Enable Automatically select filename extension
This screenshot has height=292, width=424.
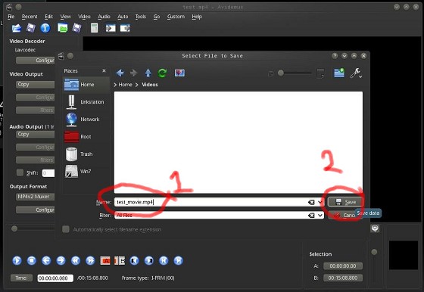pos(66,229)
